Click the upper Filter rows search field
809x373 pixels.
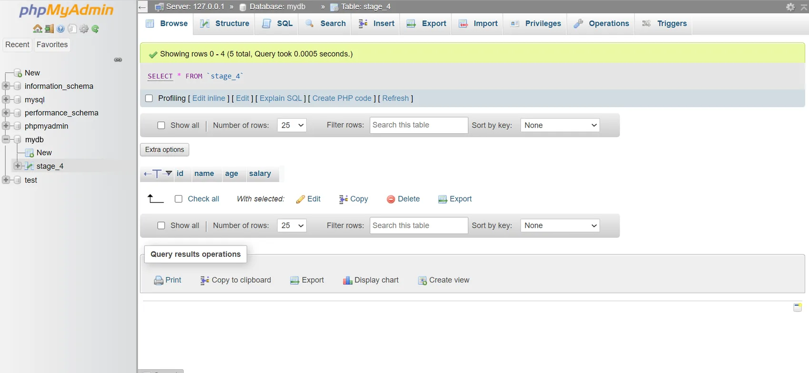[x=419, y=125]
